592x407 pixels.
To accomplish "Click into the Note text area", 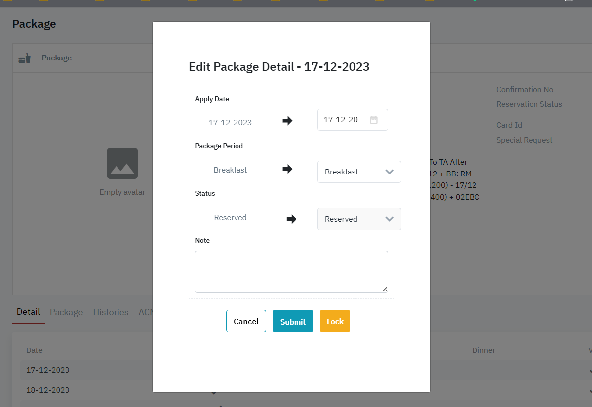I will [x=291, y=271].
